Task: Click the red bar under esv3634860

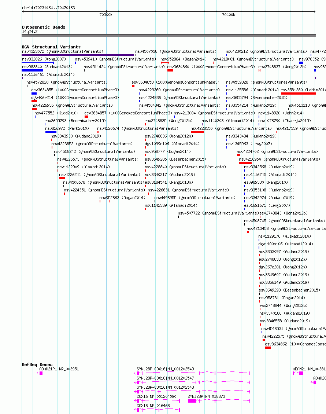Action: 170,70
